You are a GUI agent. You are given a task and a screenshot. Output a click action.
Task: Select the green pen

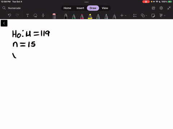pos(74,16)
